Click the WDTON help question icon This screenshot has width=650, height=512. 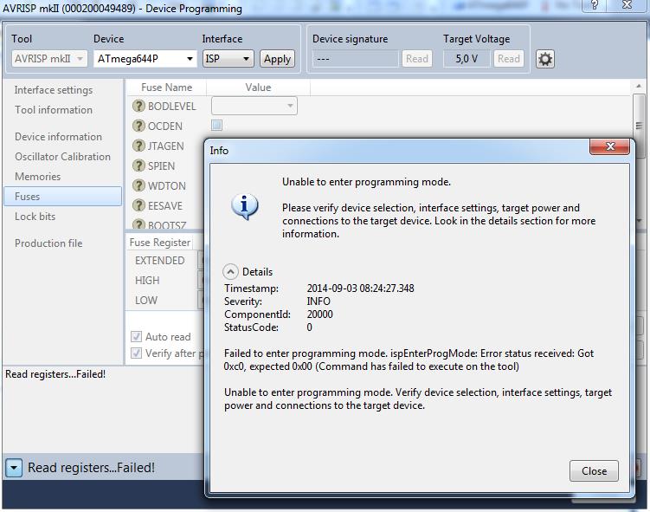point(138,185)
